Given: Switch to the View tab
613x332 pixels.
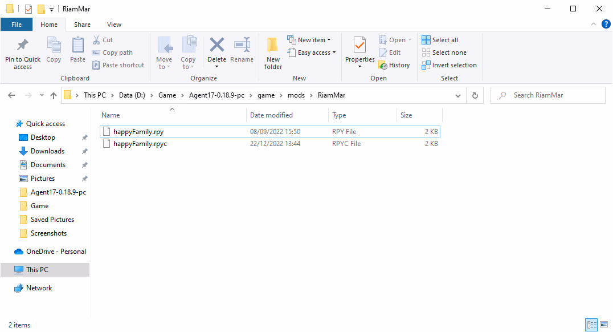Looking at the screenshot, I should point(114,25).
